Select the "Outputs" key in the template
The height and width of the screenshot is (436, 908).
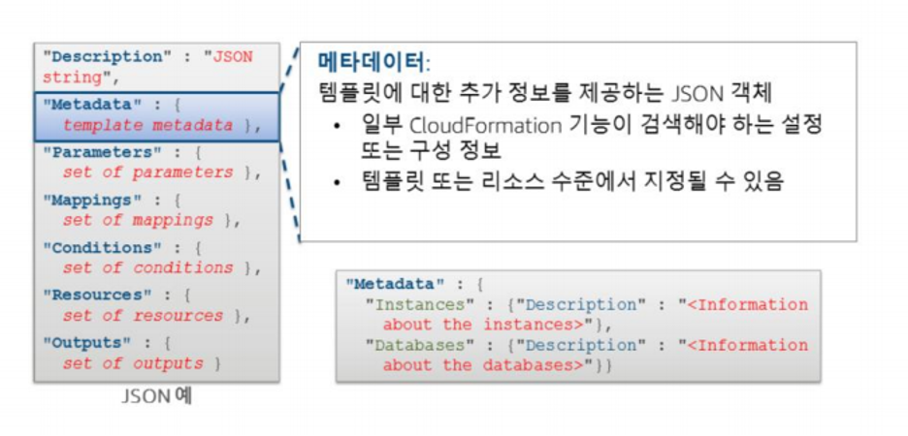(x=87, y=342)
